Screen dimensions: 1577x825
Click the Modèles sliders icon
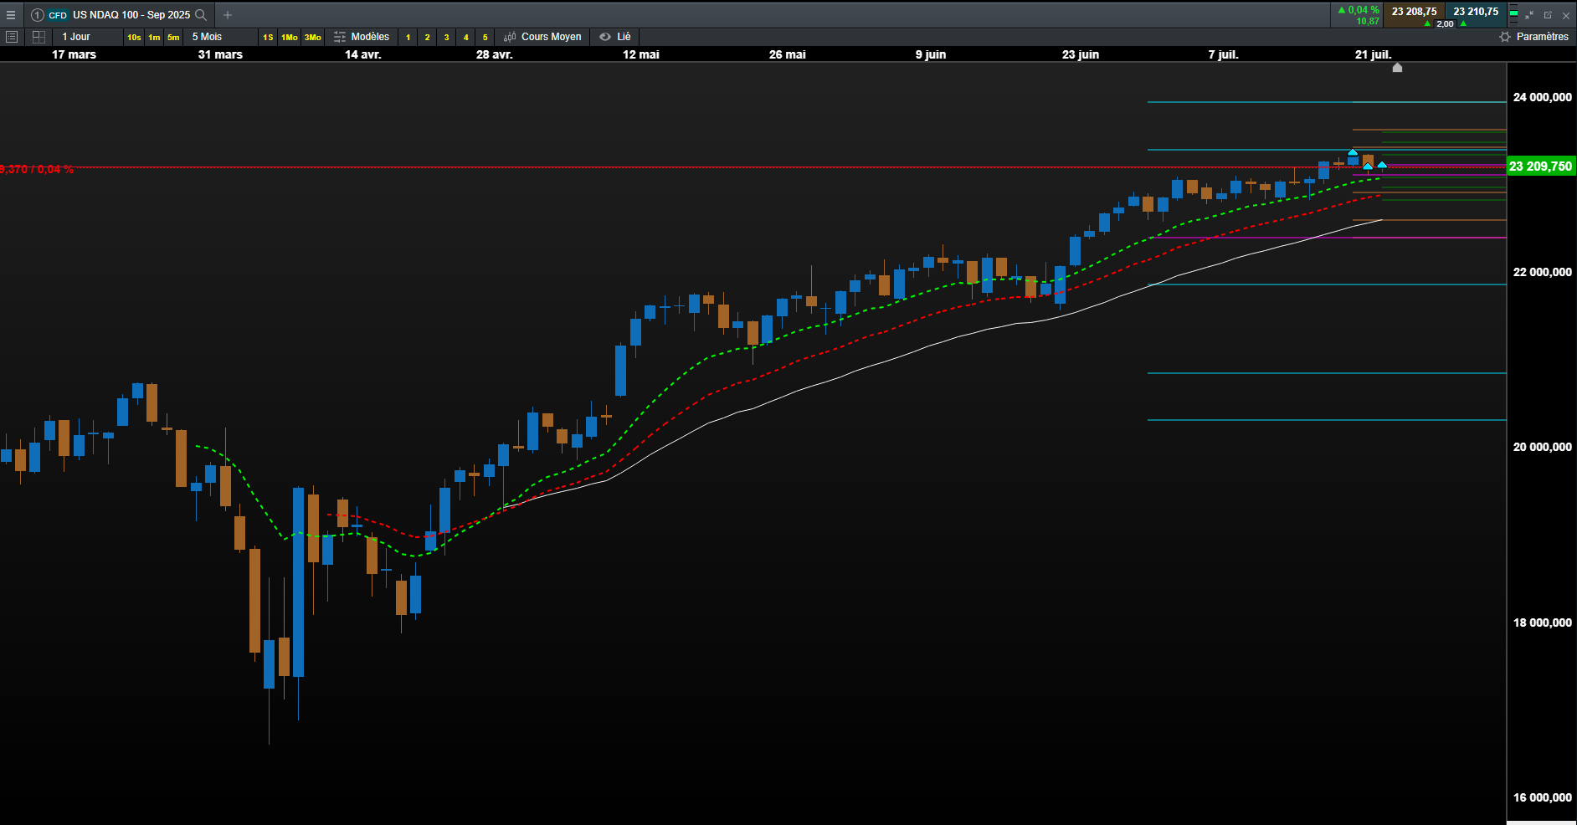[340, 37]
